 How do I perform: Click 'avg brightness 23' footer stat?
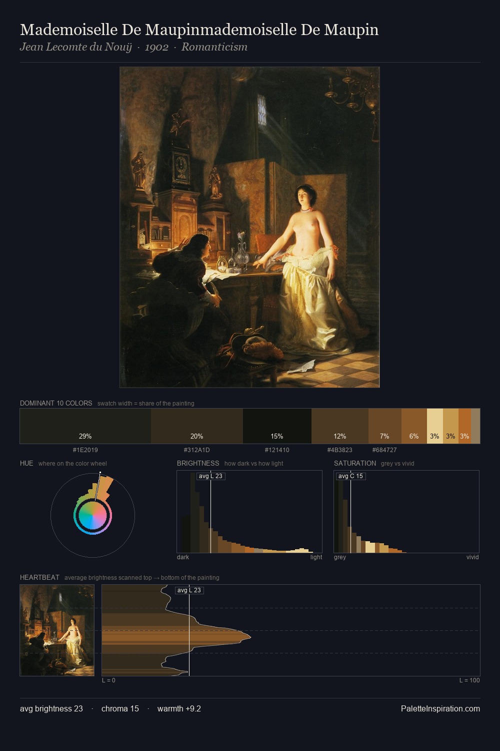click(51, 708)
